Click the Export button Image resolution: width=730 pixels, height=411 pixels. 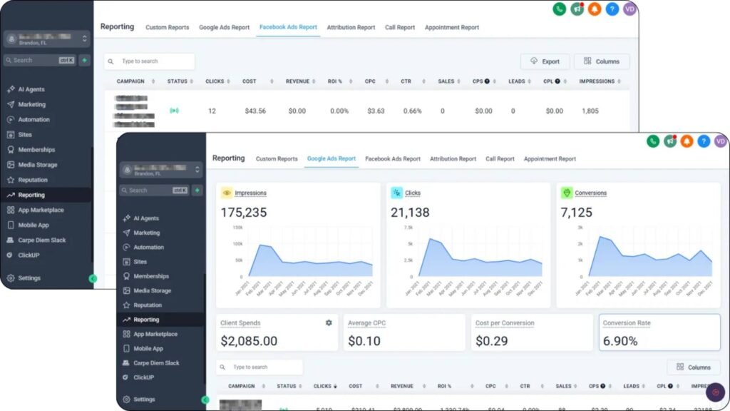point(544,61)
